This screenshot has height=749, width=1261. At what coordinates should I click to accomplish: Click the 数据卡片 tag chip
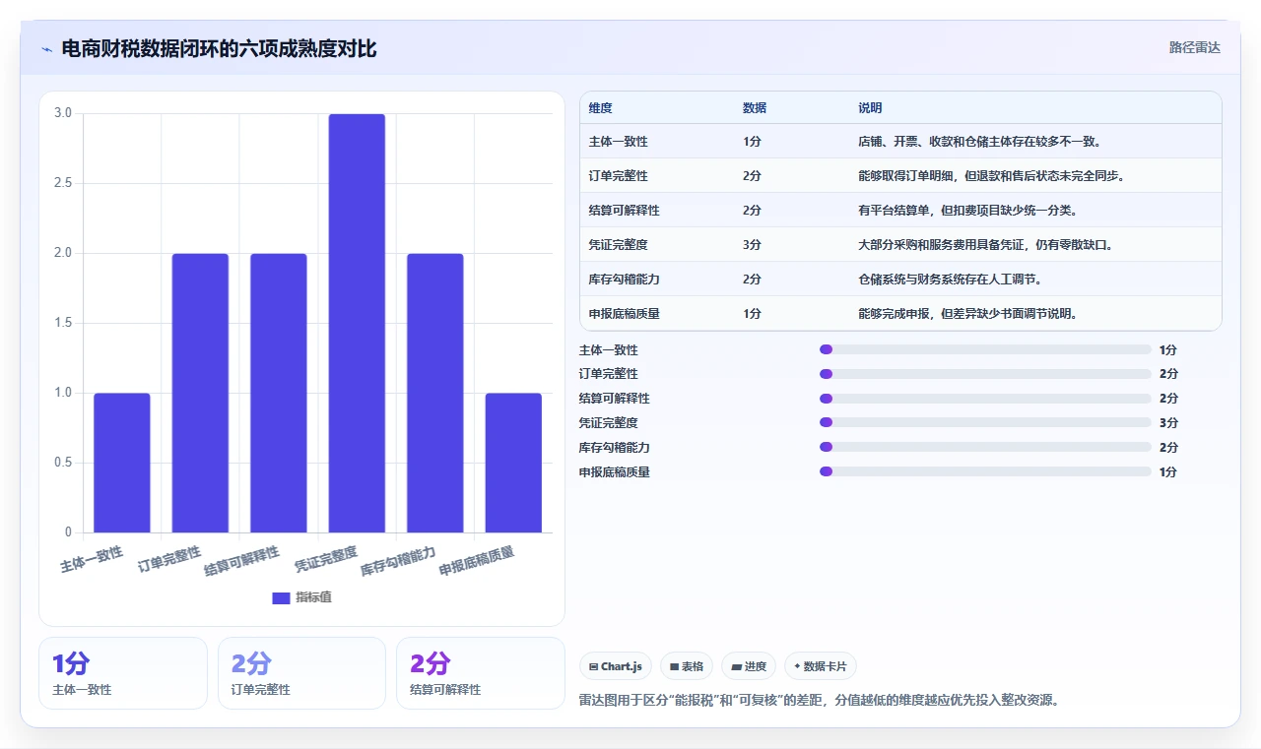point(821,666)
